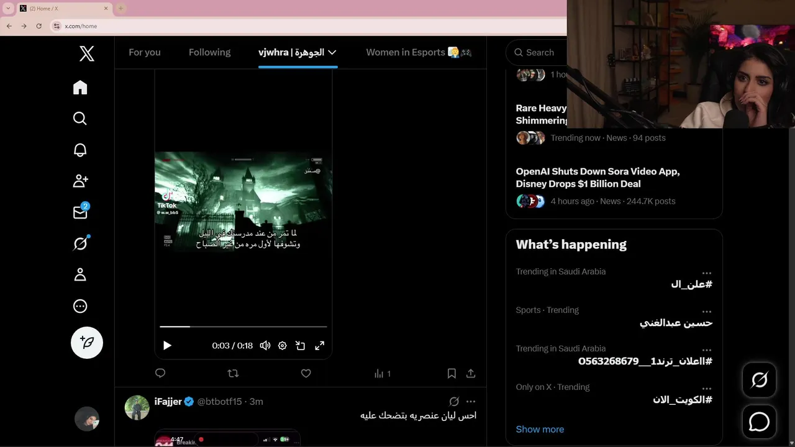Open the 3m timestamp of iFajjer post
The height and width of the screenshot is (447, 795).
tap(257, 402)
